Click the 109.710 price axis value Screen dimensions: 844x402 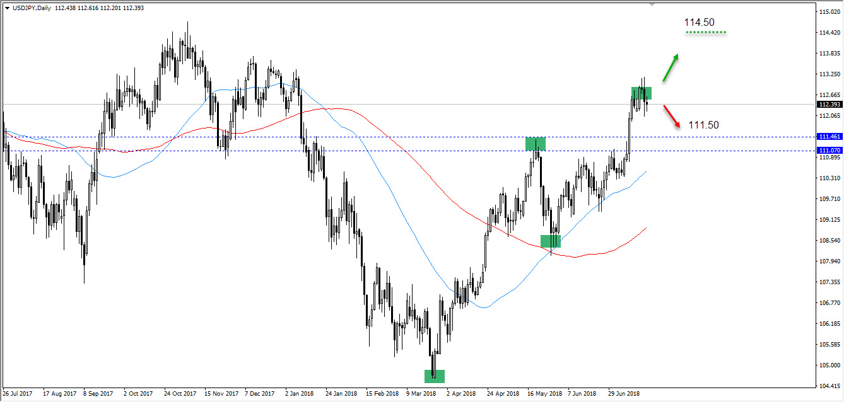tap(828, 199)
